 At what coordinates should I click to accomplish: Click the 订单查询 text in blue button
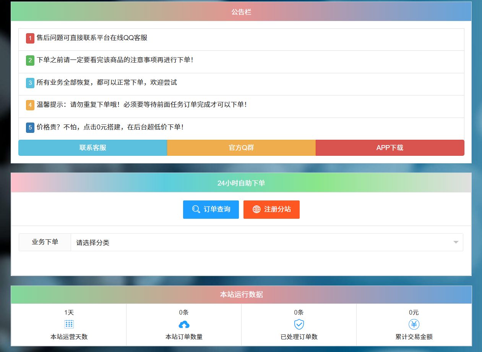[x=217, y=209]
